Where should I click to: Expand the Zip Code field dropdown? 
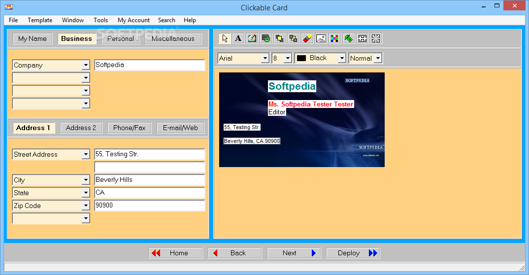(x=86, y=206)
